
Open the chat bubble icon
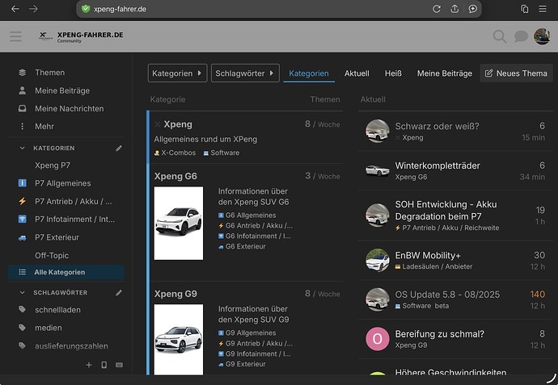[521, 36]
